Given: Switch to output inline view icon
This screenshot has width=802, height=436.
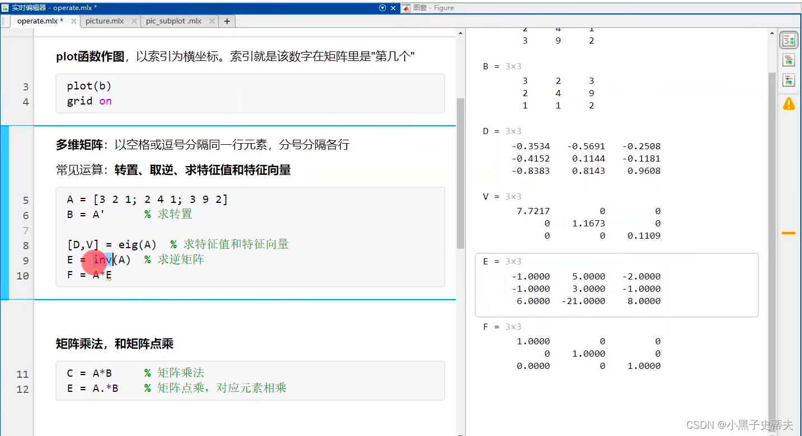Looking at the screenshot, I should 789,60.
